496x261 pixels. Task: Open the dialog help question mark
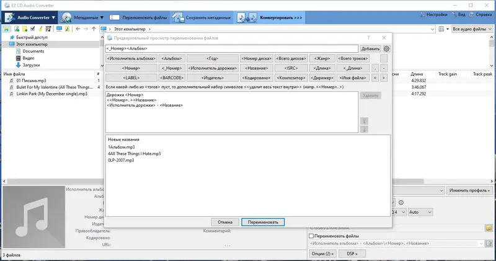pyautogui.click(x=368, y=38)
